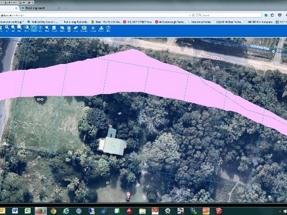This screenshot has width=287, height=215.
Task: Open the 44 Scarborough Terrace bookmark
Action: (x=170, y=22)
